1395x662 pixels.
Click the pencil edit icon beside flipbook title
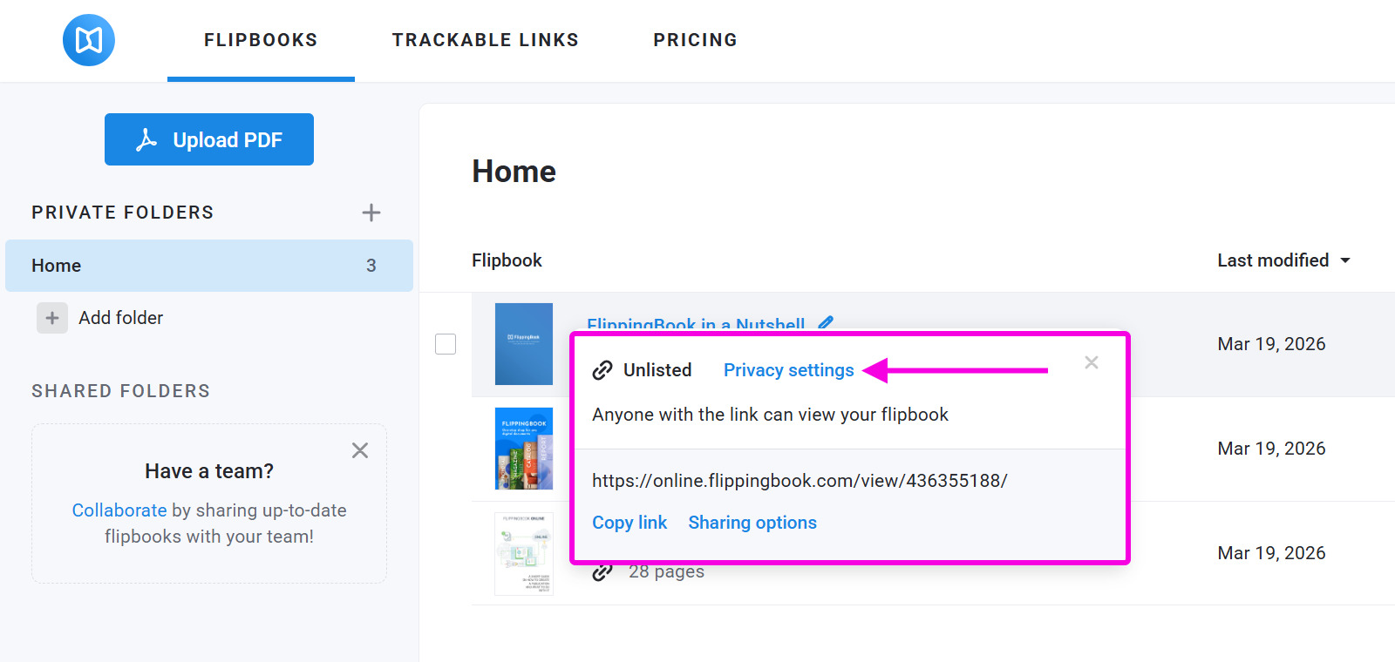click(826, 322)
